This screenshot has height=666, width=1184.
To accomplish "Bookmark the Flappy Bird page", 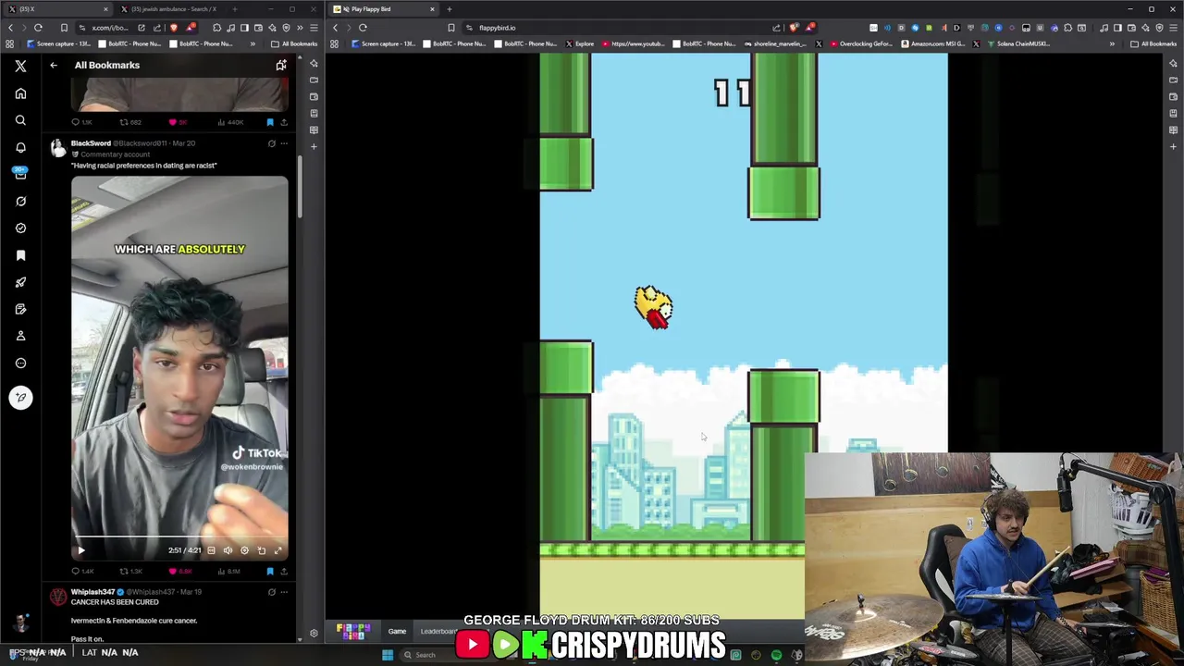I will (x=450, y=28).
